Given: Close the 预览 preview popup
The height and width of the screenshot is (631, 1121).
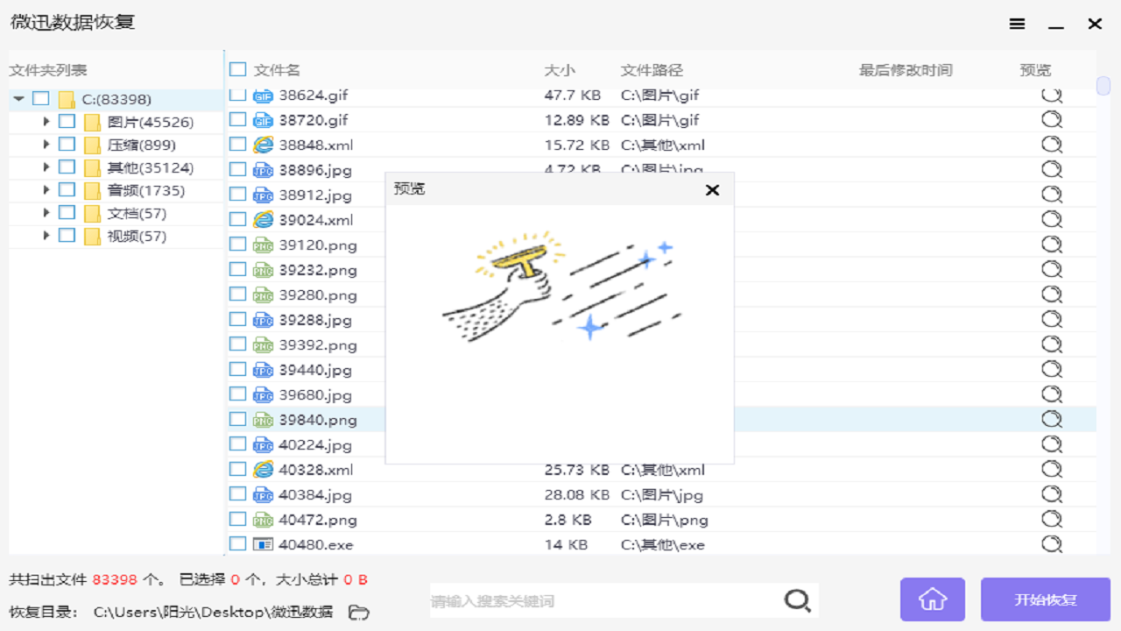Looking at the screenshot, I should click(712, 189).
